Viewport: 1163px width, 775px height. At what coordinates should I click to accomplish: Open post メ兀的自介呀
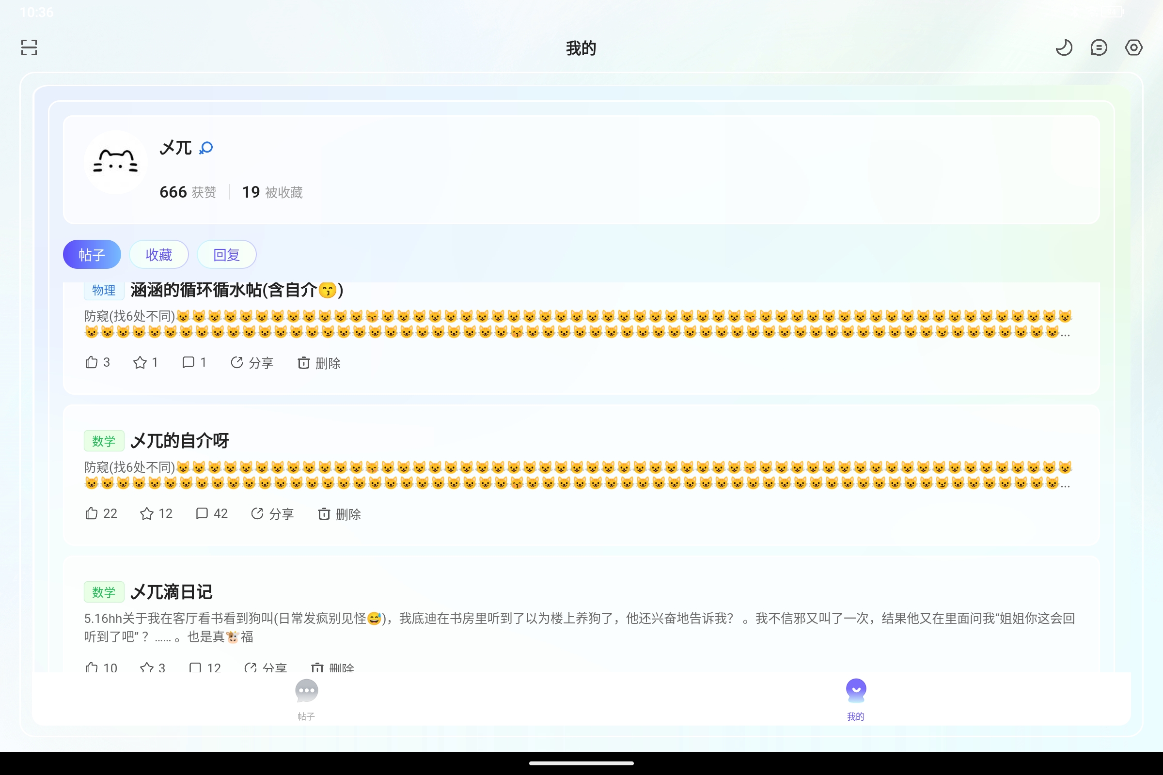[179, 441]
